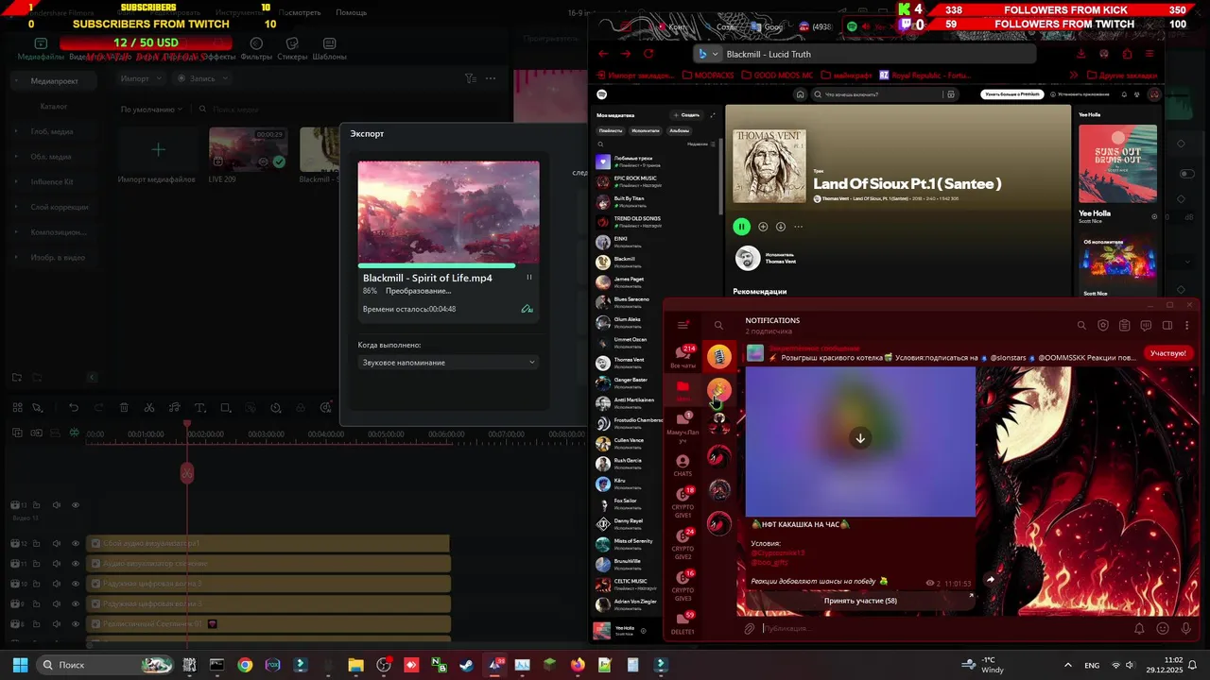
Task: Click Telegram voice message microphone
Action: 1185,628
